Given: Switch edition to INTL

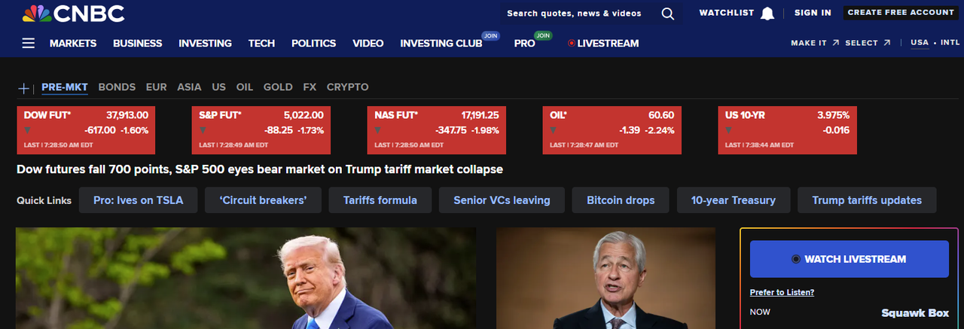Looking at the screenshot, I should coord(950,43).
